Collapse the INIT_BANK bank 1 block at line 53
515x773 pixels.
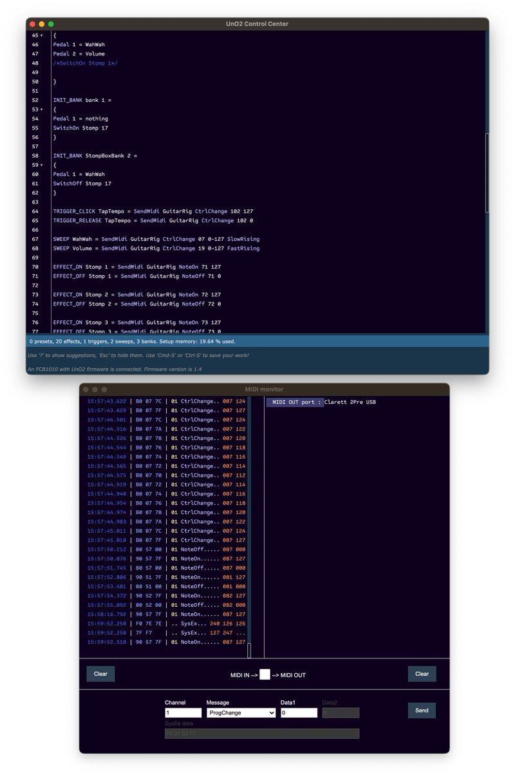pyautogui.click(x=42, y=110)
